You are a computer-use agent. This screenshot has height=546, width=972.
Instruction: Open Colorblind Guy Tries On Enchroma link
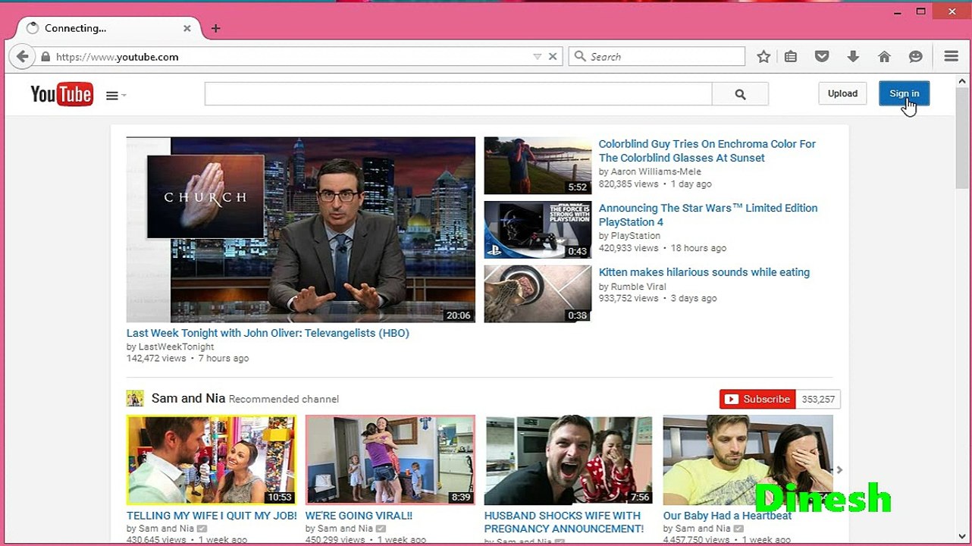(x=707, y=151)
